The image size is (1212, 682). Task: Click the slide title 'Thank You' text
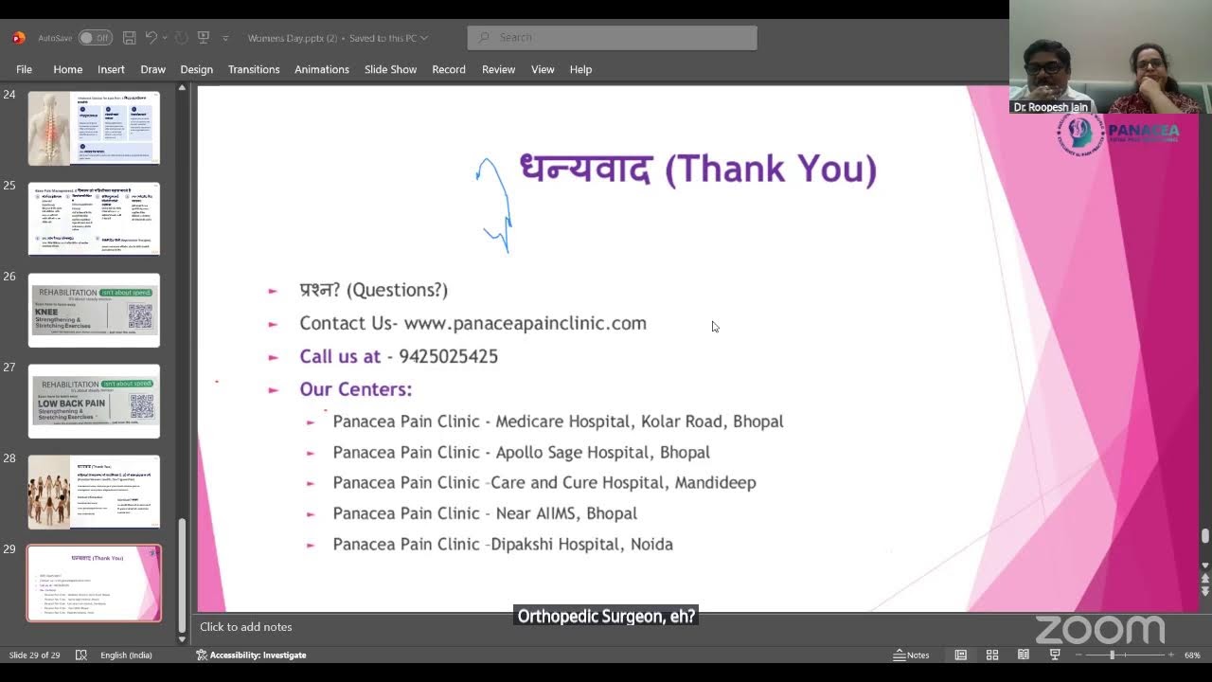tap(698, 169)
